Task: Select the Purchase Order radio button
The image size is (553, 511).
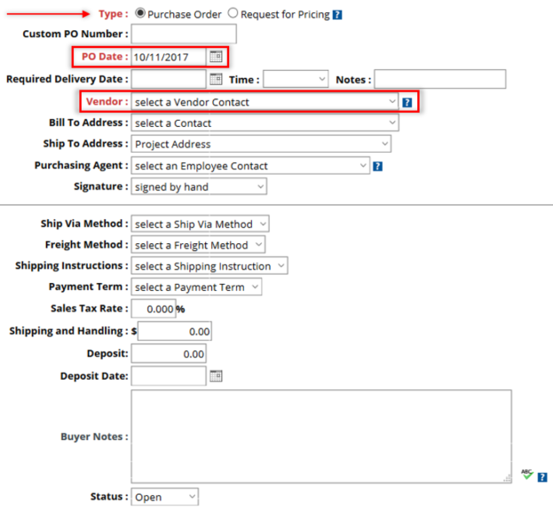Action: point(140,13)
